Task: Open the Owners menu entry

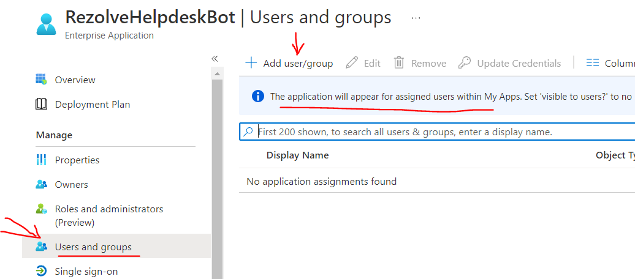Action: 71,184
